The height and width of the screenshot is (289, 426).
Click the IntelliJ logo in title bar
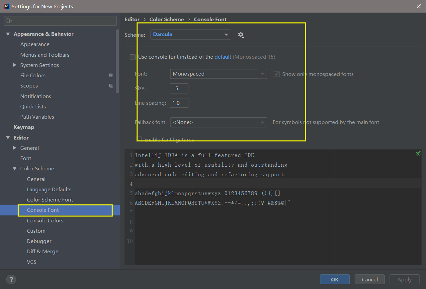[6, 6]
